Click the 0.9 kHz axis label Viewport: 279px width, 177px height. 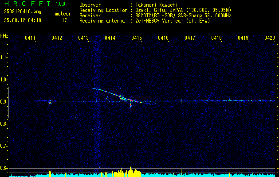pyautogui.click(x=4, y=102)
